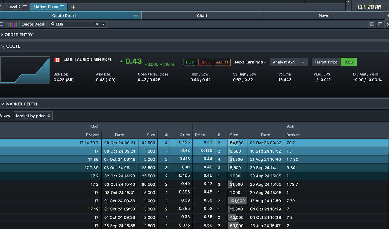
Task: Click the ask Date column header
Action: coord(265,135)
